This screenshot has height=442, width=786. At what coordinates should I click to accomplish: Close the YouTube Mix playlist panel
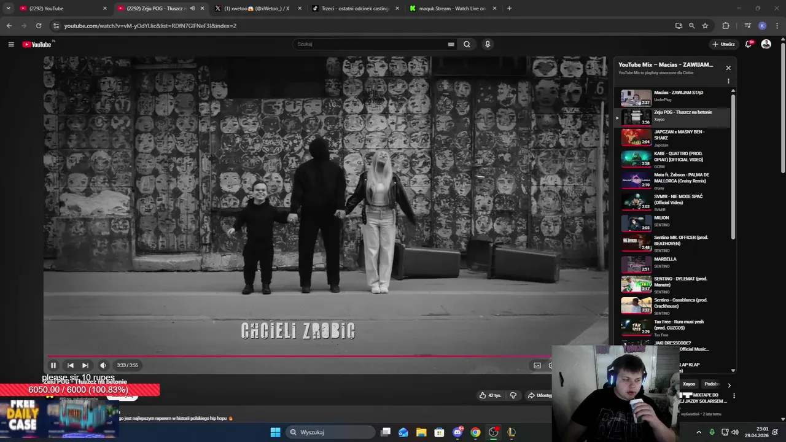728,68
